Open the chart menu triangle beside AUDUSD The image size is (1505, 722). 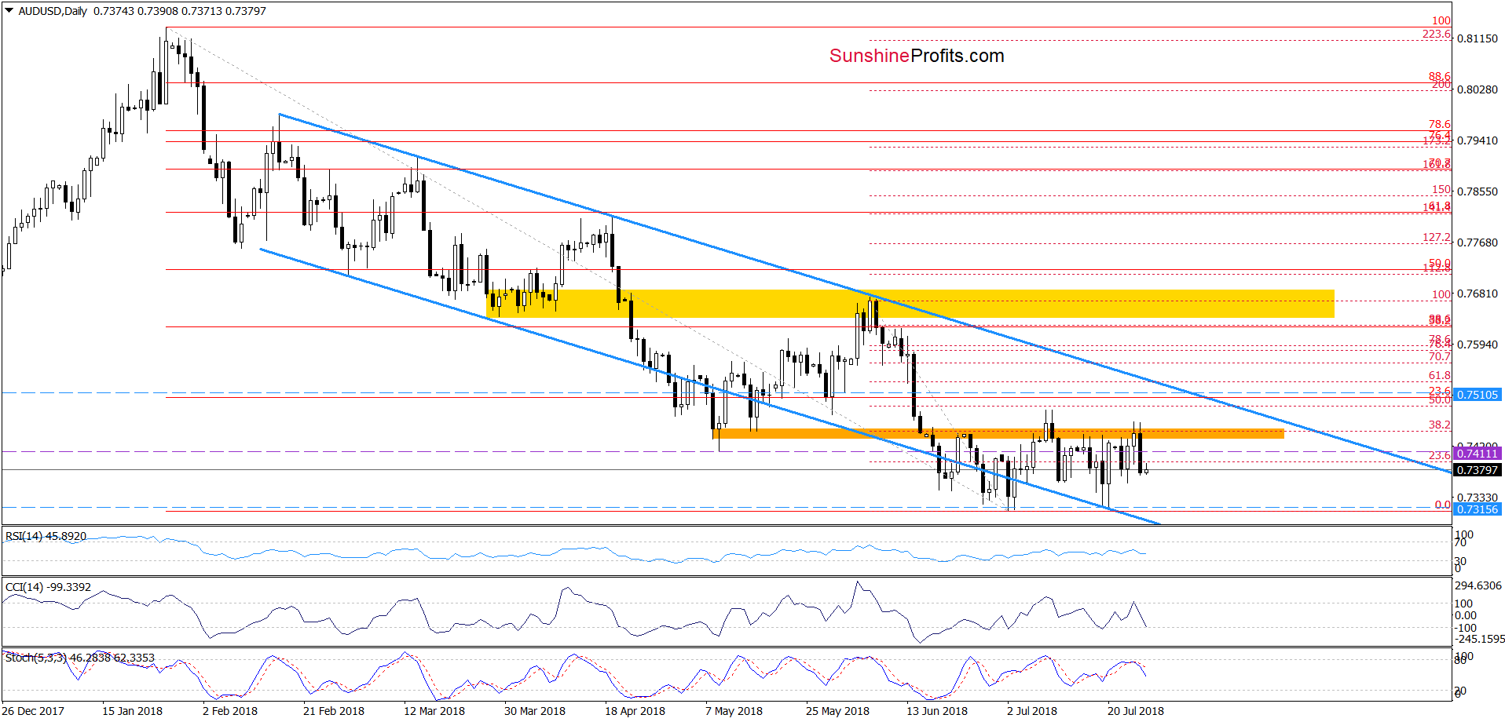[x=9, y=11]
